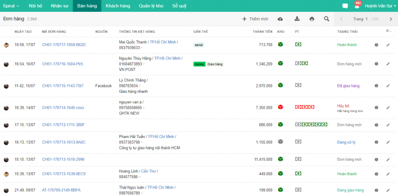Image resolution: width=398 pixels, height=195 pixels.
Task: Open the Khách hàng menu
Action: [118, 6]
